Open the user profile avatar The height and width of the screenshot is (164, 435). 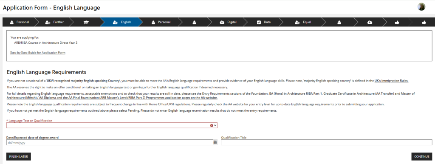[x=421, y=7]
